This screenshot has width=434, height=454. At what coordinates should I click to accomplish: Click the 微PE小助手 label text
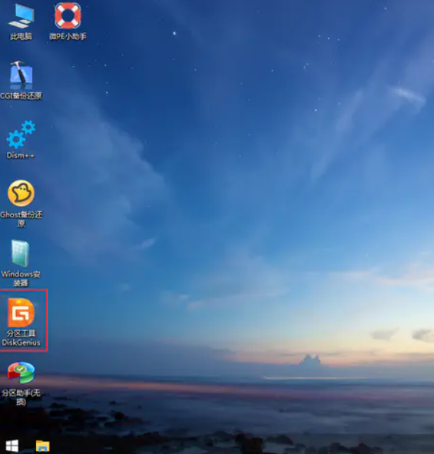coord(68,36)
